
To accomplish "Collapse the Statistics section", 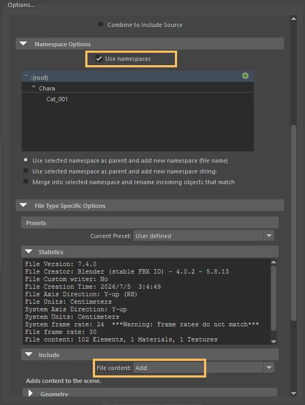I will pyautogui.click(x=29, y=252).
